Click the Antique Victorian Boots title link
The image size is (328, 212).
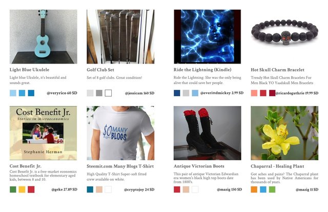click(x=199, y=166)
